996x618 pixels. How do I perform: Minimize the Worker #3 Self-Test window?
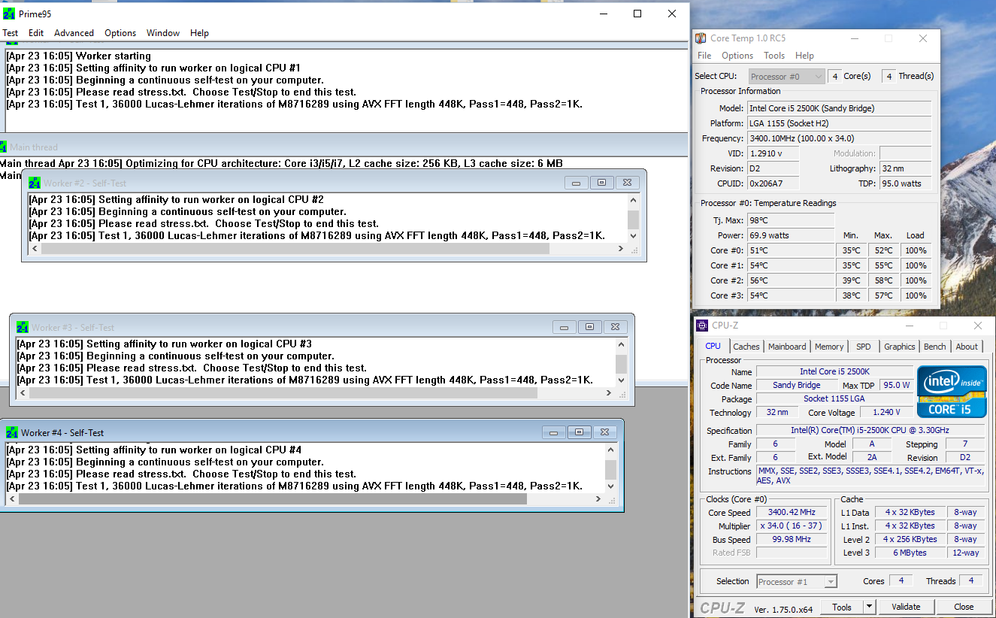pos(565,327)
